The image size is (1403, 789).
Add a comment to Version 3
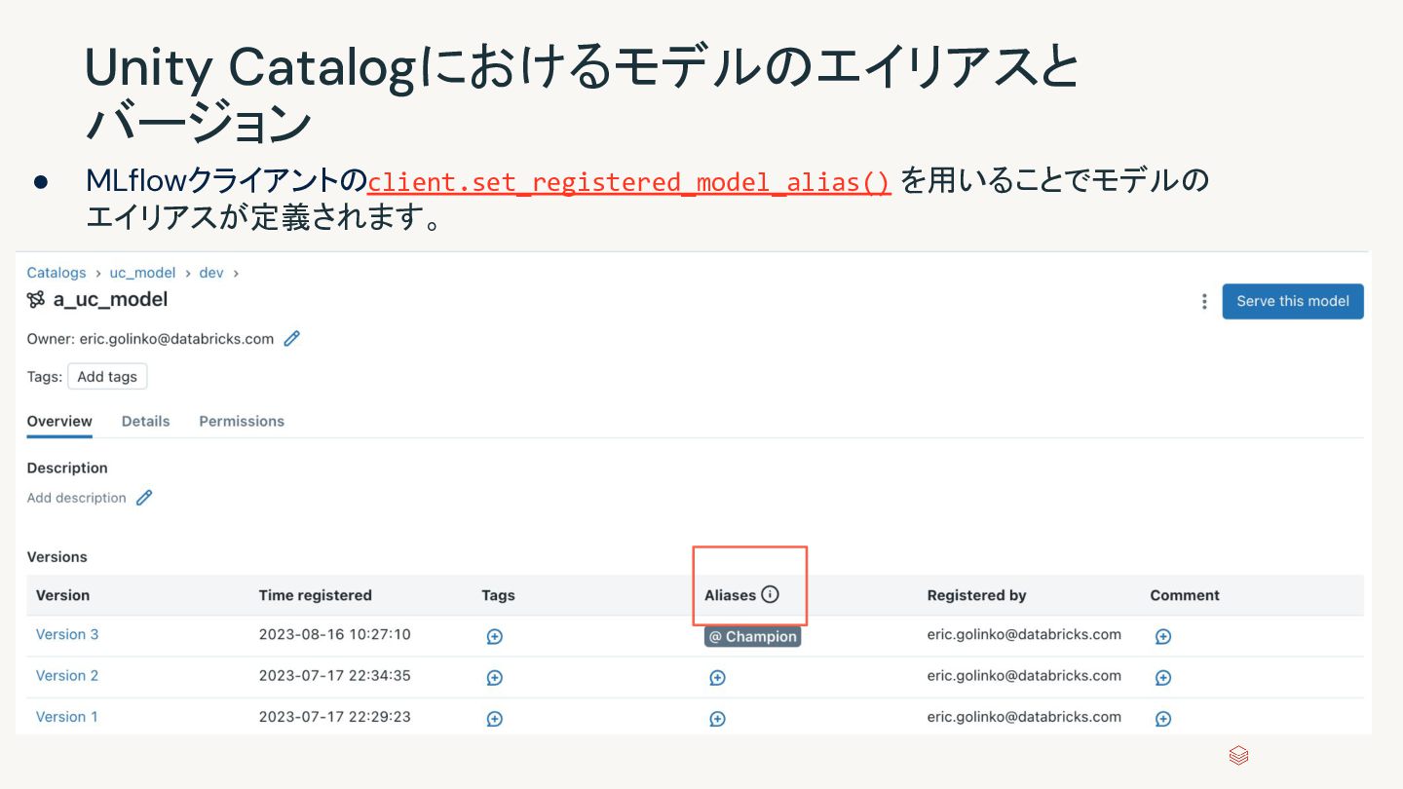[1162, 636]
